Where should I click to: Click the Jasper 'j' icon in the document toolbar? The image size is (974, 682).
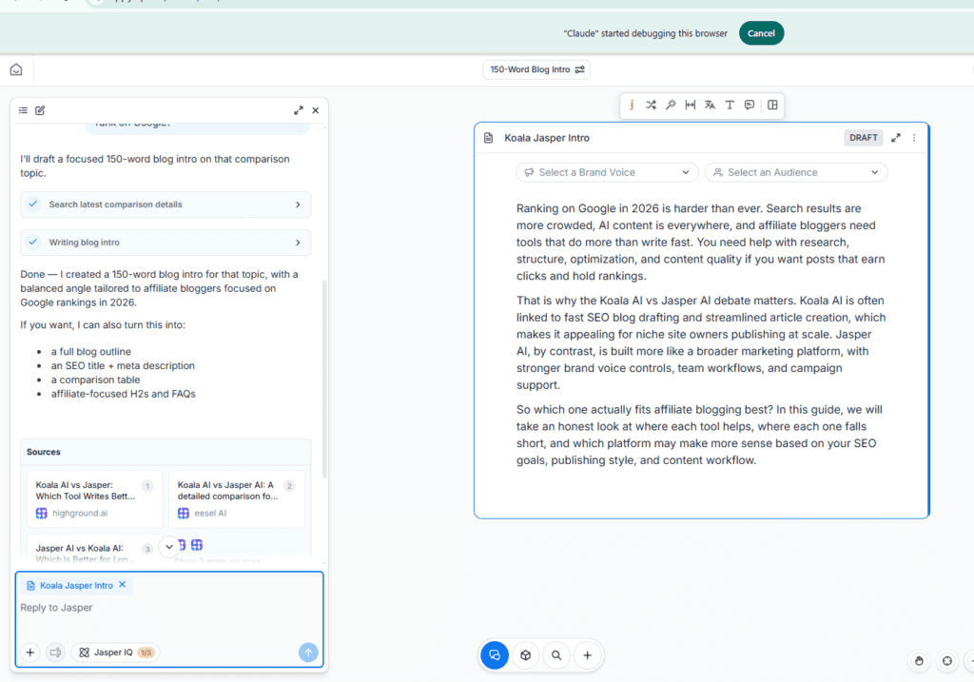pos(632,105)
